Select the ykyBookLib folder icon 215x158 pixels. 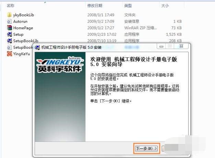tap(9, 15)
